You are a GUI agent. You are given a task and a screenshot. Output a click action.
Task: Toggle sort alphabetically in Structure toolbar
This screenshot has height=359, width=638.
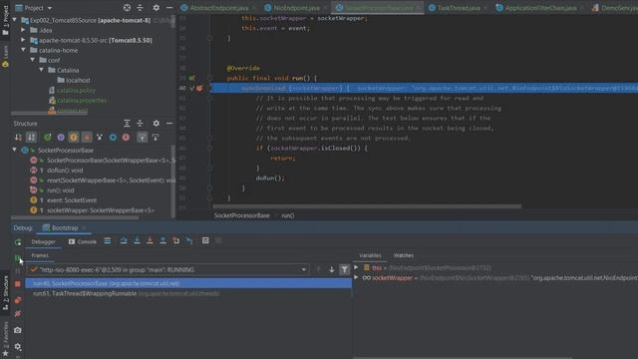(x=31, y=138)
